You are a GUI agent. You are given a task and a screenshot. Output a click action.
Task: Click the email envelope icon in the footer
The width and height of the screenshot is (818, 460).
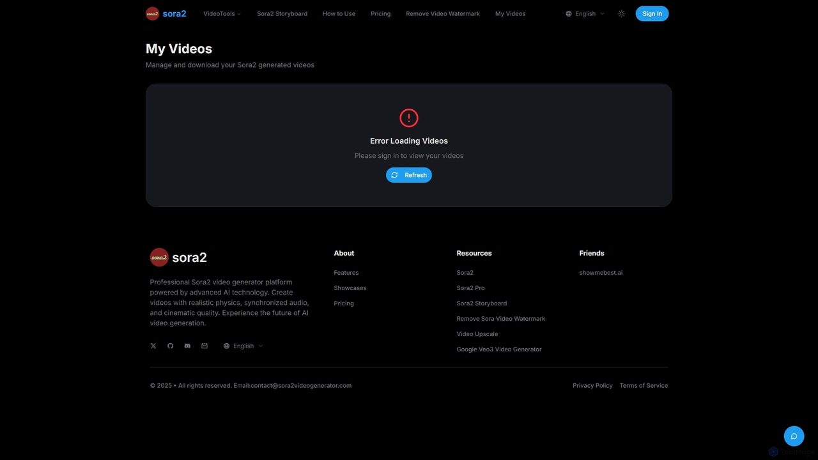204,346
